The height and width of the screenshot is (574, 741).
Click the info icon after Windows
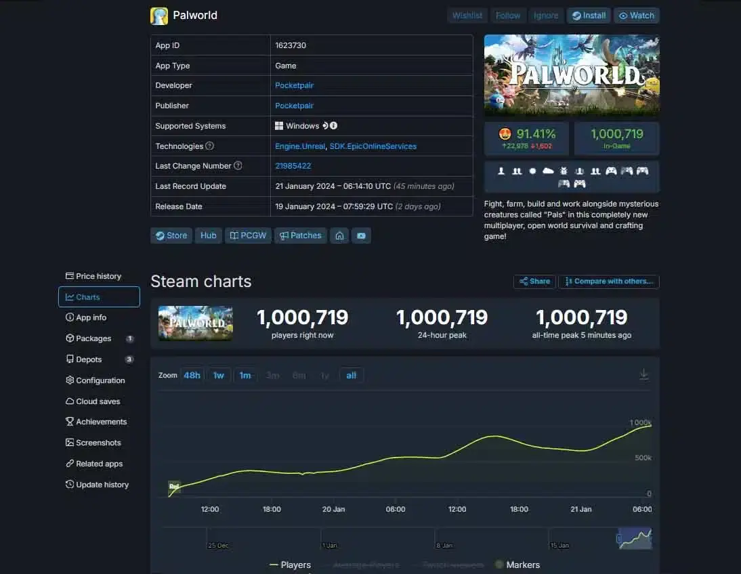click(x=334, y=126)
